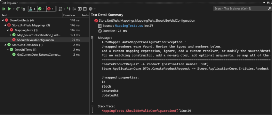
Task: Open the settings gear icon
Action: (91, 9)
